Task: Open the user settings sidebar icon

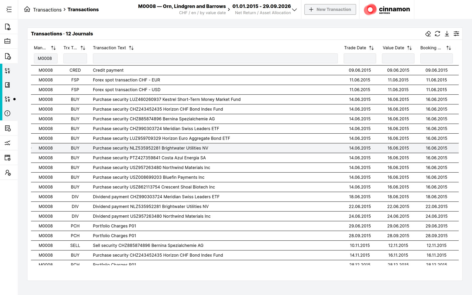Action: (x=8, y=173)
